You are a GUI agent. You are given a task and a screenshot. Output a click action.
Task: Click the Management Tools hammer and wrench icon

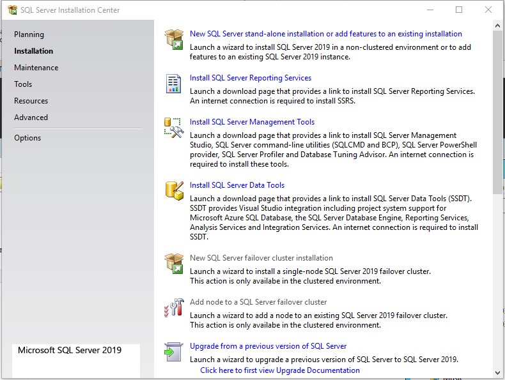point(174,128)
